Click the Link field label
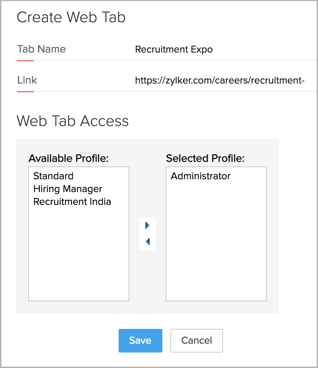The image size is (318, 368). [27, 80]
